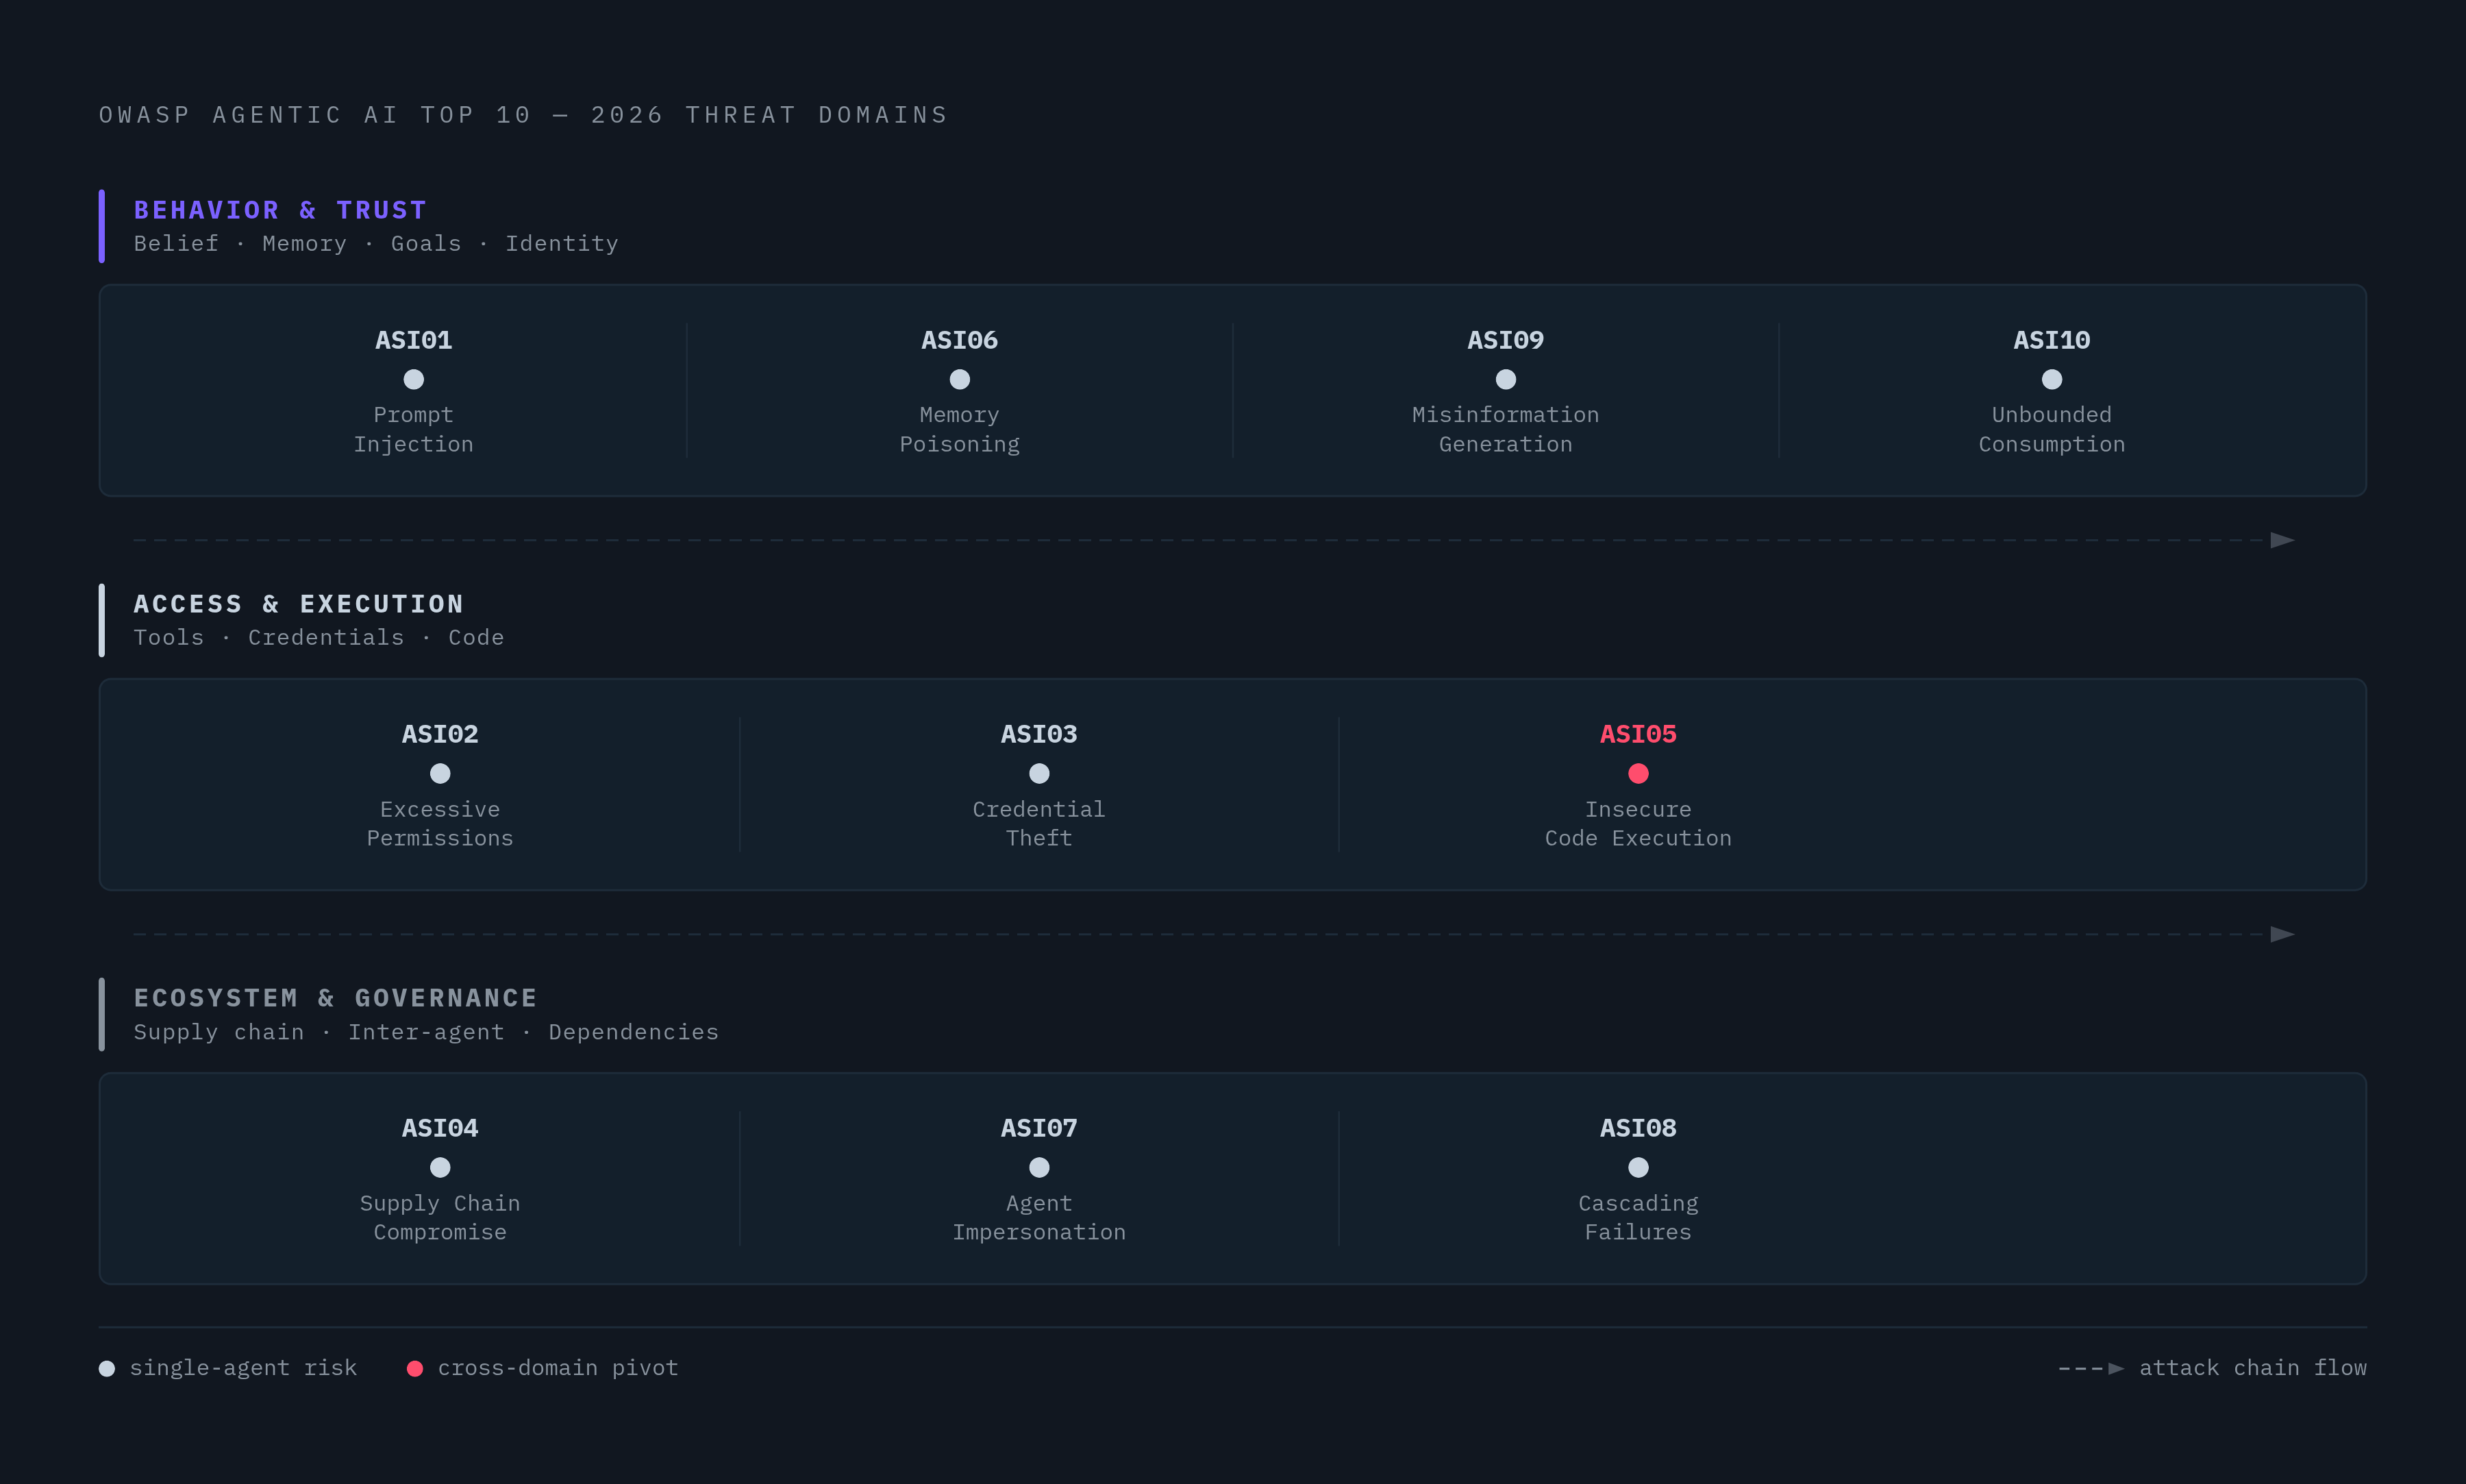
Task: Click the Memory Poisoning description
Action: pos(960,429)
